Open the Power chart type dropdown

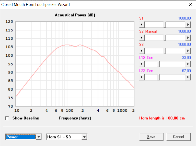(39, 137)
